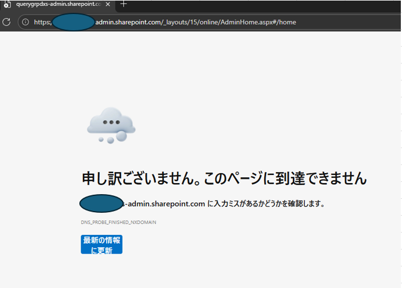Click the page error favicon on tab
Screen dimensions: 402x288
pyautogui.click(x=7, y=4)
